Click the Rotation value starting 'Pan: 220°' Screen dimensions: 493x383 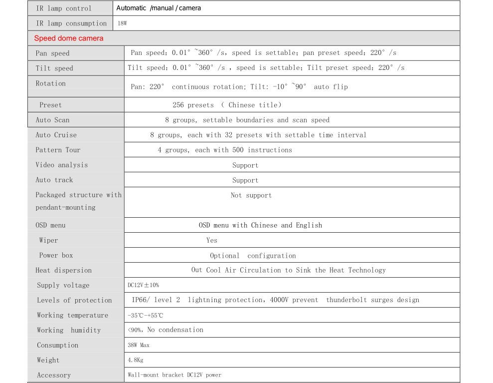tap(239, 87)
